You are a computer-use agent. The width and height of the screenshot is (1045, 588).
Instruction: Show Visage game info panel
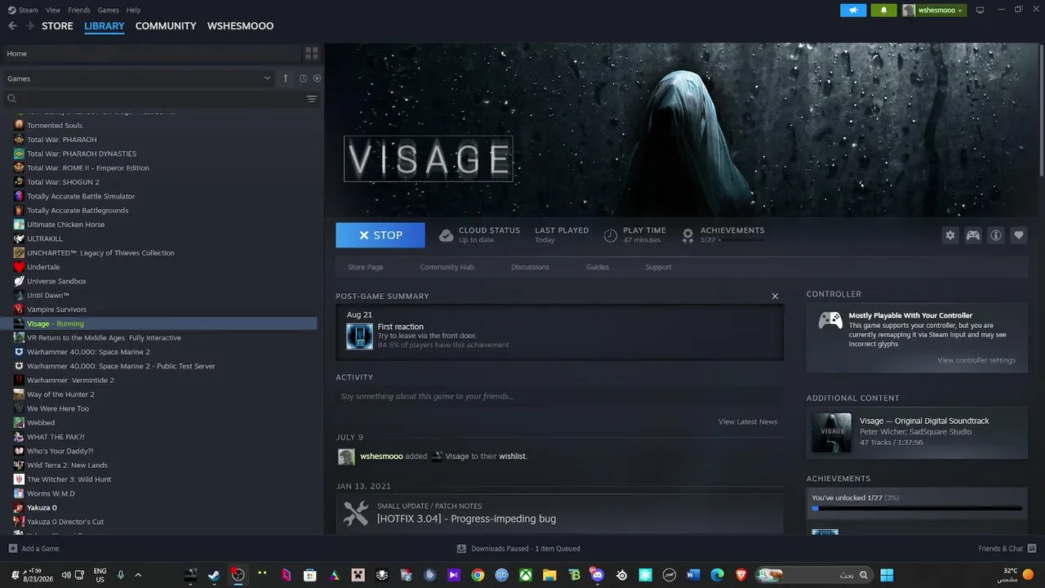(x=996, y=235)
